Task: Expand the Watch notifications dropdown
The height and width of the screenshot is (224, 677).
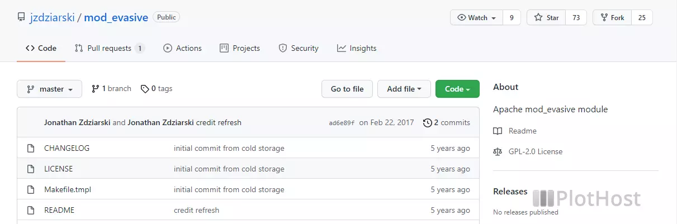Action: 477,17
